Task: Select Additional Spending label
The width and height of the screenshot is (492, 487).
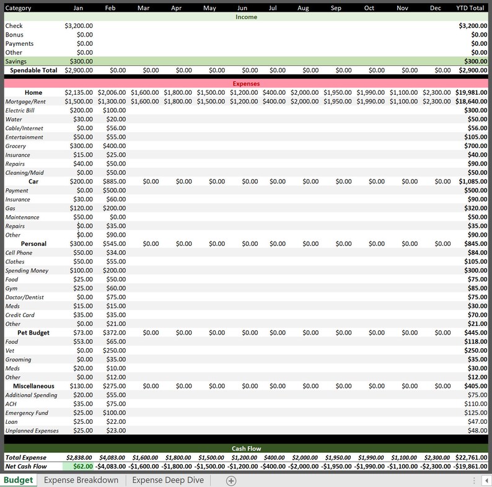Action: tap(31, 395)
